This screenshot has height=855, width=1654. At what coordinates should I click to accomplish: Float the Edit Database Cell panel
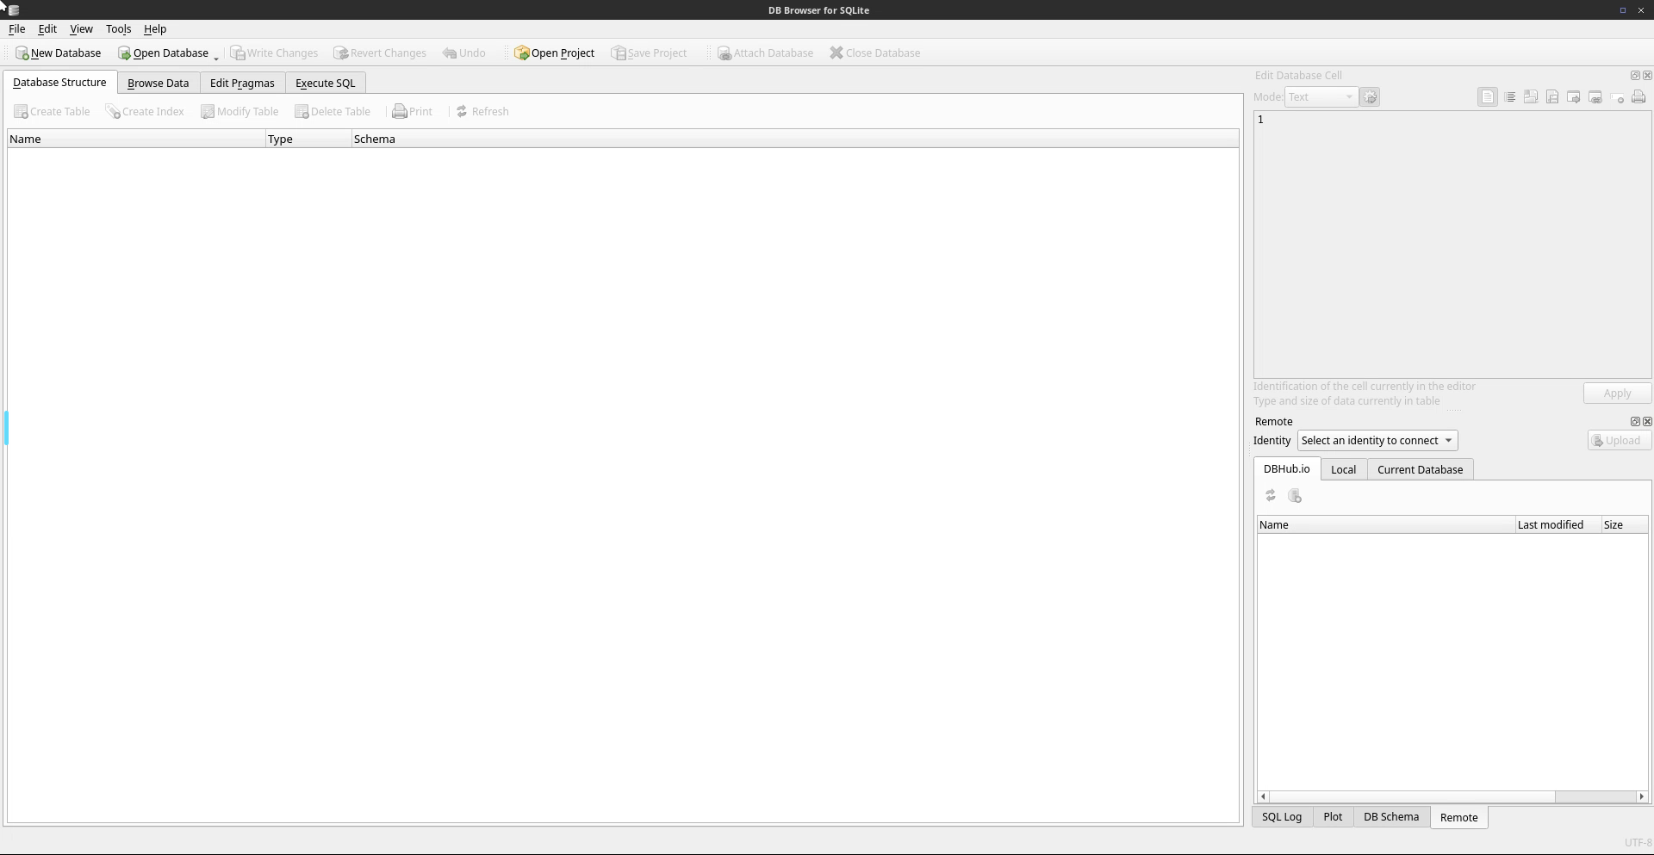point(1635,76)
